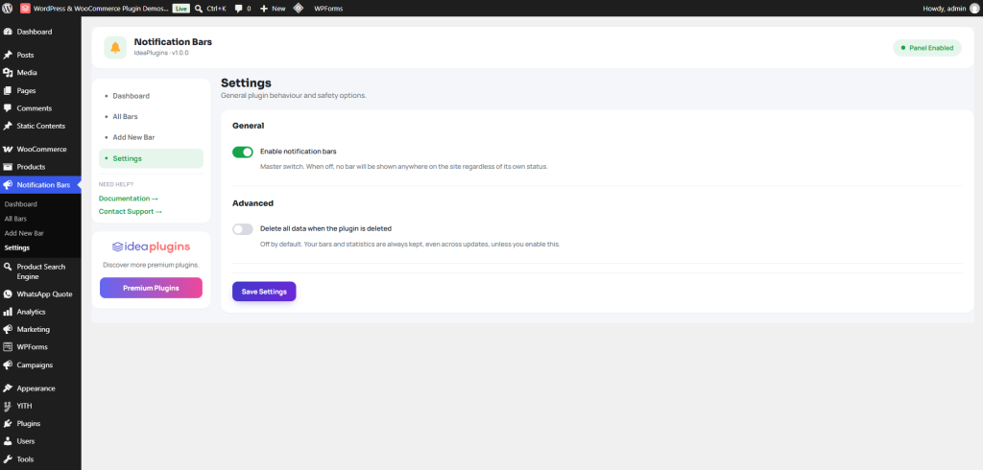Open Dashboard in WordPress sidebar

[x=40, y=32]
